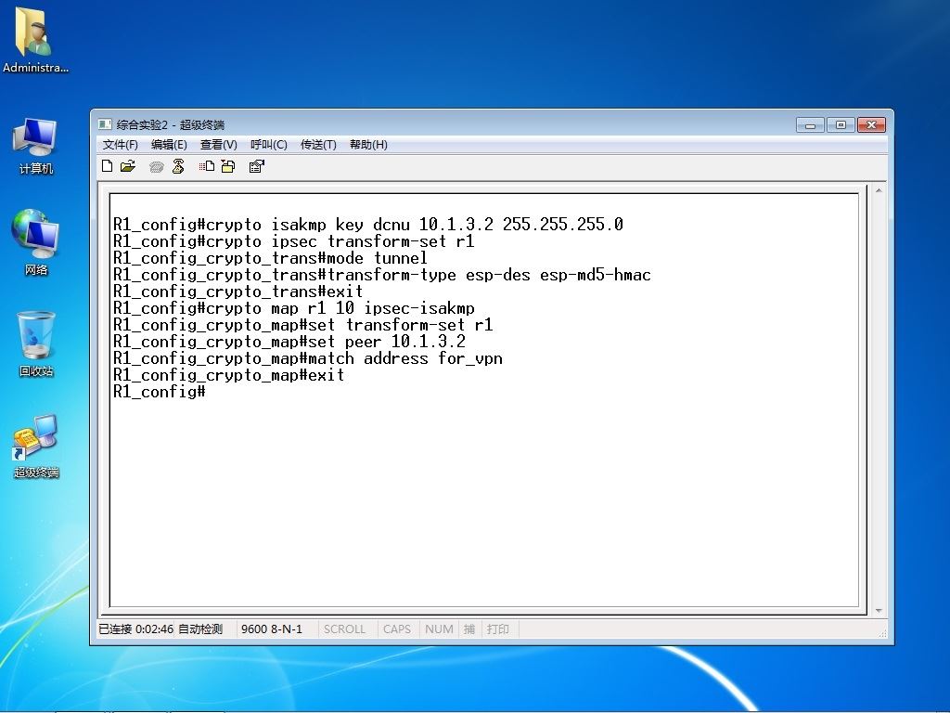Click the scrollbar up arrow

[879, 191]
